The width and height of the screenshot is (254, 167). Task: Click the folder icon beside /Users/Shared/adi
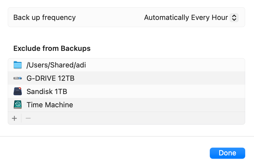tap(17, 65)
